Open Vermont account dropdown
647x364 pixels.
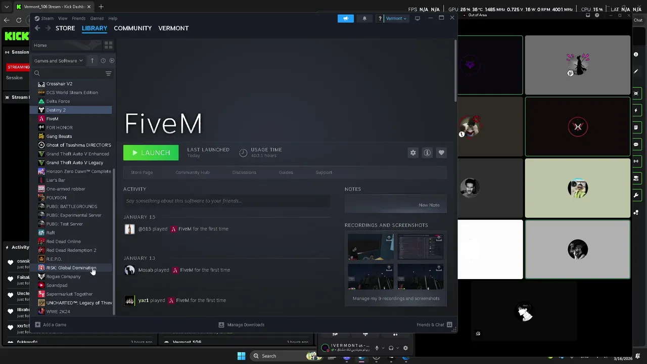click(396, 19)
